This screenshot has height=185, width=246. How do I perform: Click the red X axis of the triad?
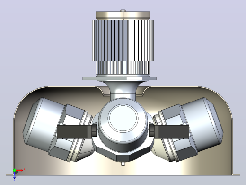coord(19,170)
